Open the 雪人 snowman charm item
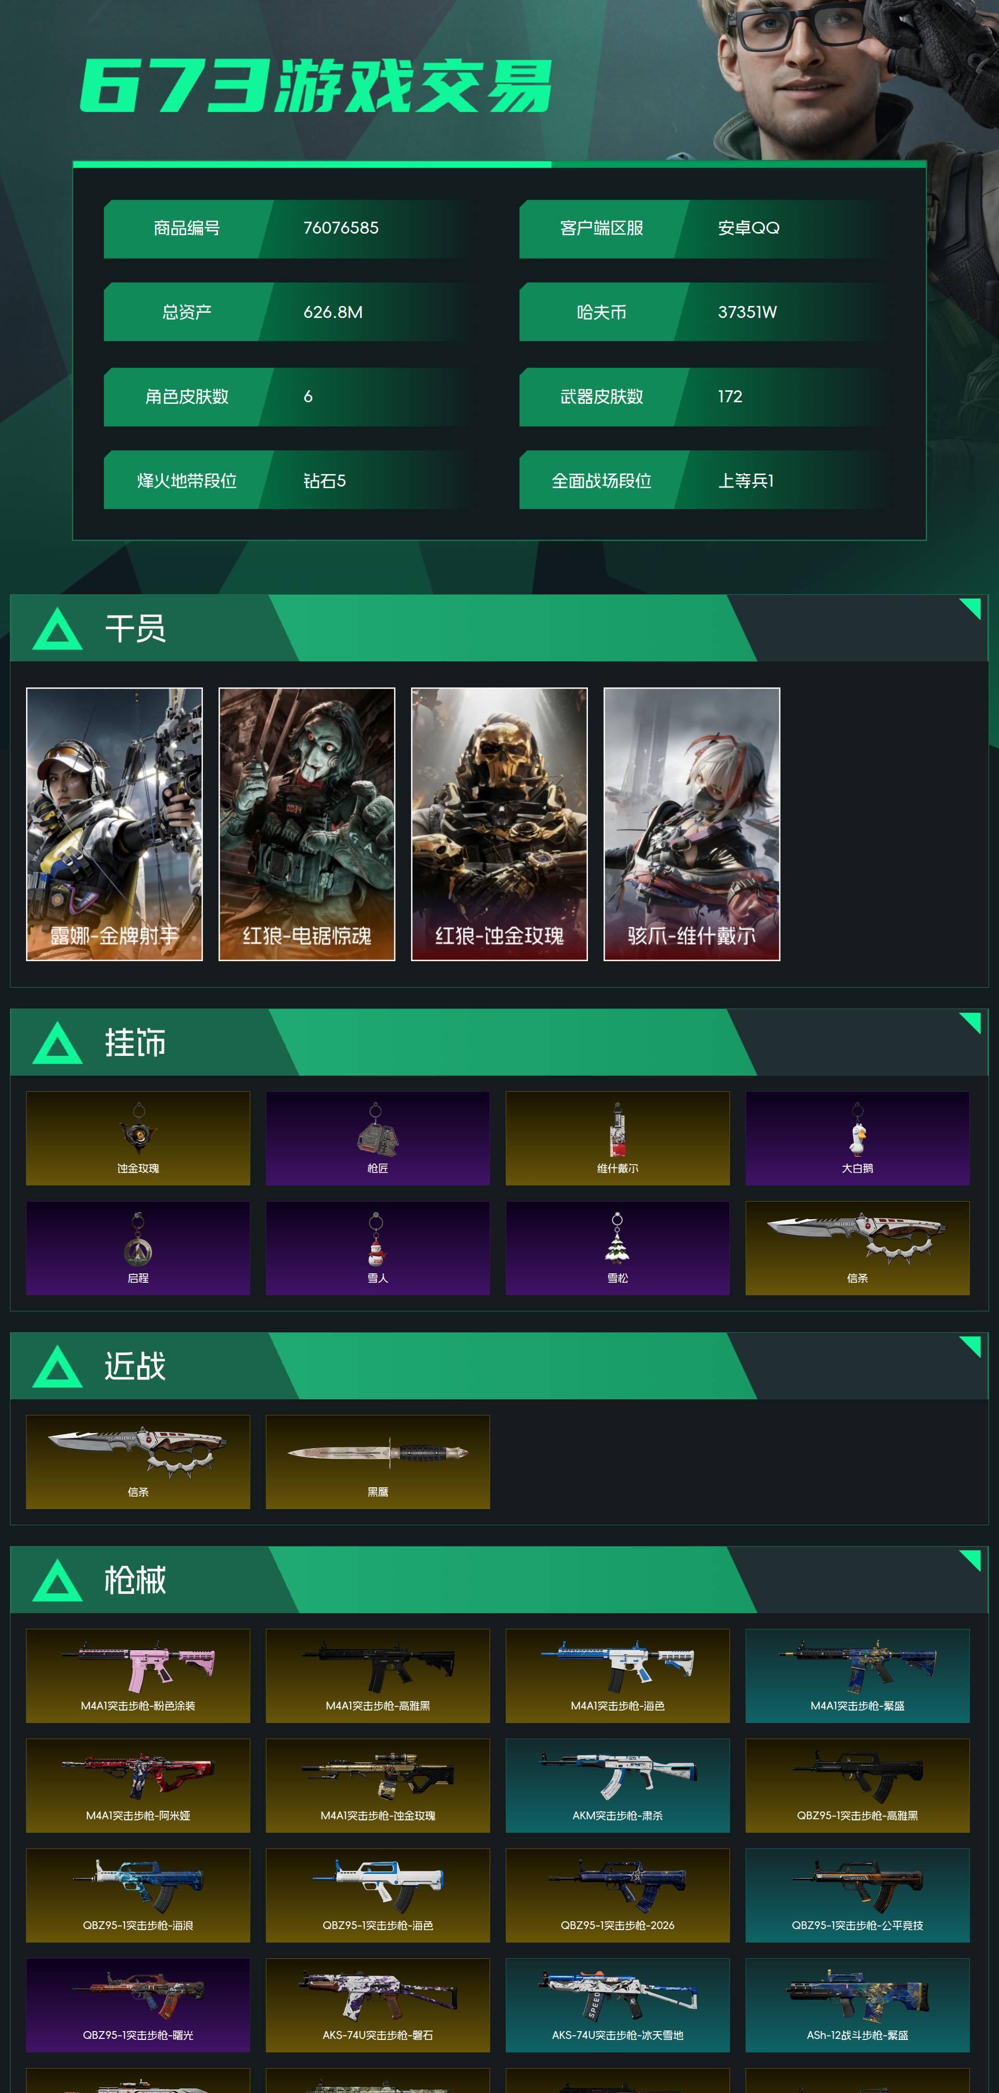 pyautogui.click(x=378, y=1248)
